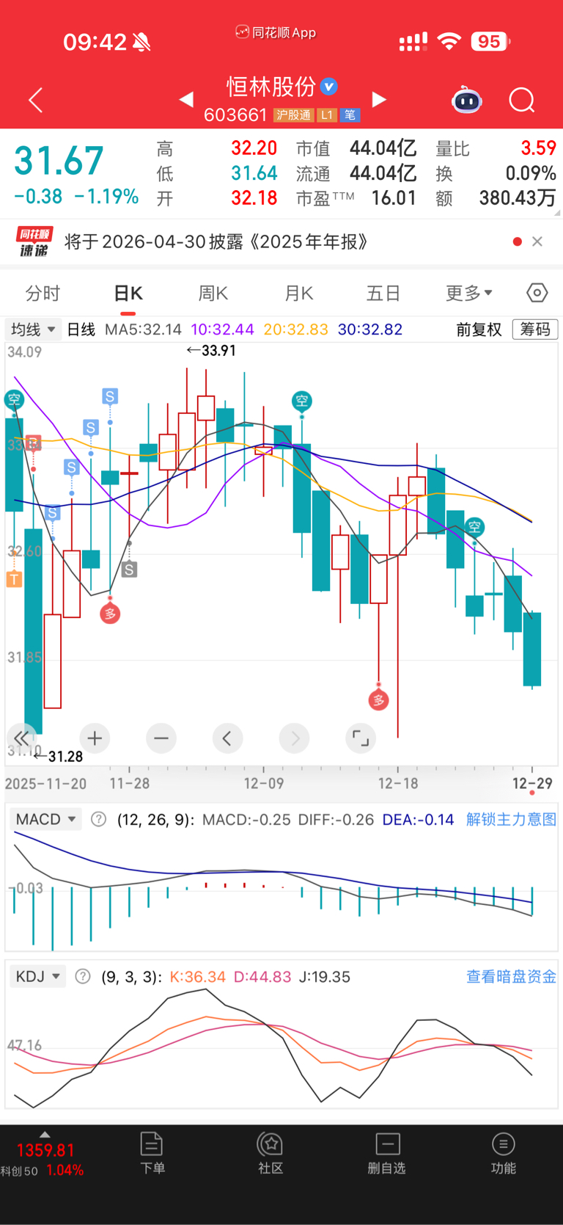The width and height of the screenshot is (563, 1225).
Task: Zoom out chart with minus button
Action: (x=161, y=738)
